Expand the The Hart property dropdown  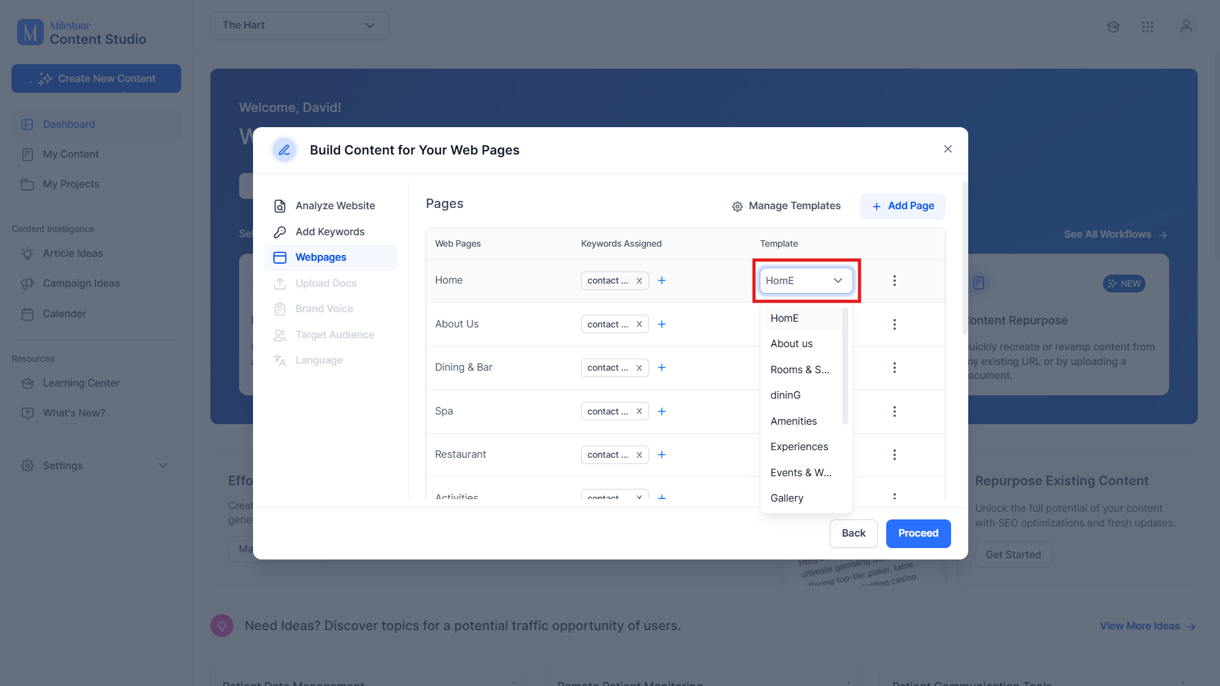coord(299,25)
